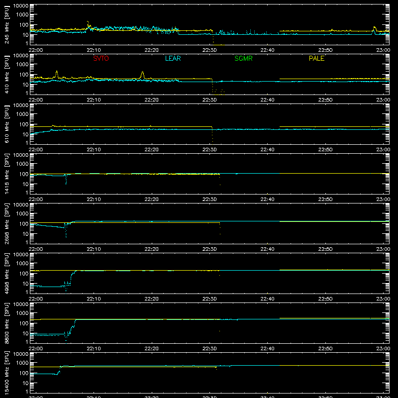This screenshot has width=398, height=398.
Task: Click the 22:50 tick under 610 MHz plot
Action: click(325, 150)
